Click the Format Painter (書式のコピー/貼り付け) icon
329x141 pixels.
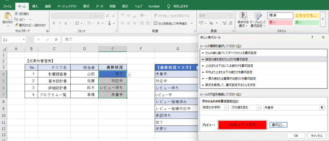[x=17, y=25]
